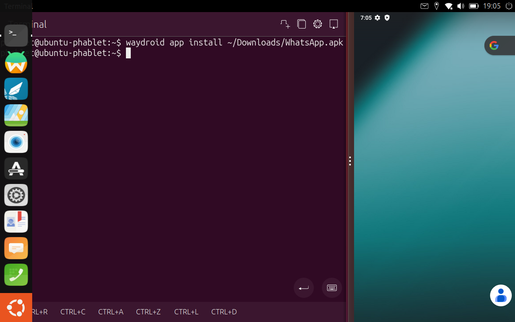Grab the side-stage split handle

tap(350, 161)
